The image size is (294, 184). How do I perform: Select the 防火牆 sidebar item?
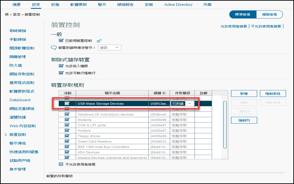pyautogui.click(x=16, y=66)
